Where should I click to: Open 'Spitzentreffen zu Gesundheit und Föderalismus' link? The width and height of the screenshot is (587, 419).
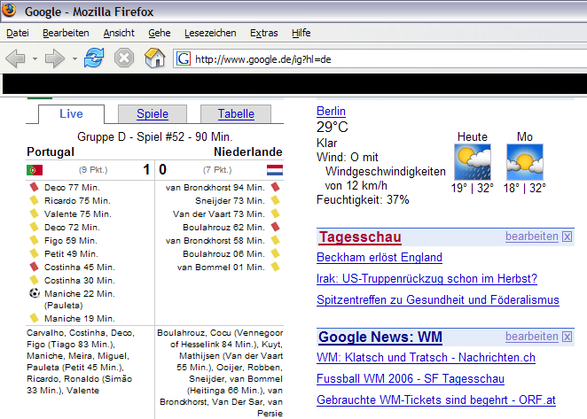[x=438, y=300]
